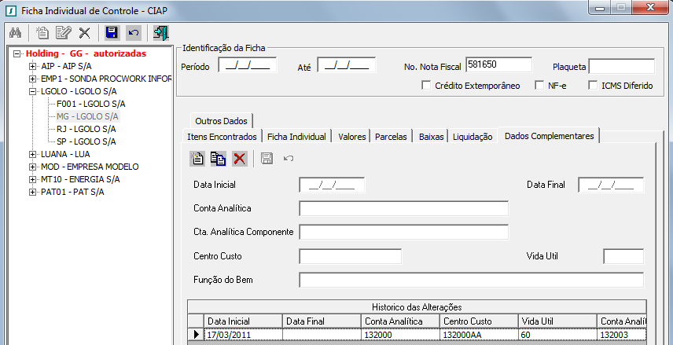
Task: Open the Parcelas tab
Action: click(x=391, y=137)
